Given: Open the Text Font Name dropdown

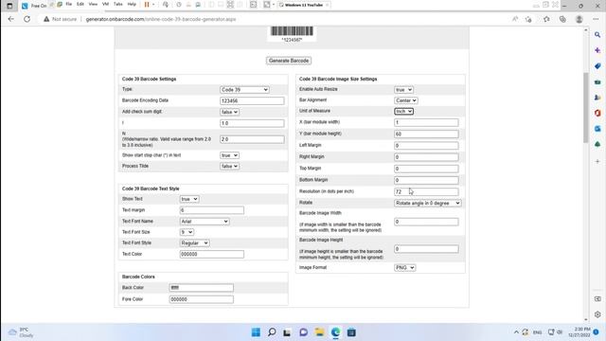Looking at the screenshot, I should pyautogui.click(x=205, y=222).
